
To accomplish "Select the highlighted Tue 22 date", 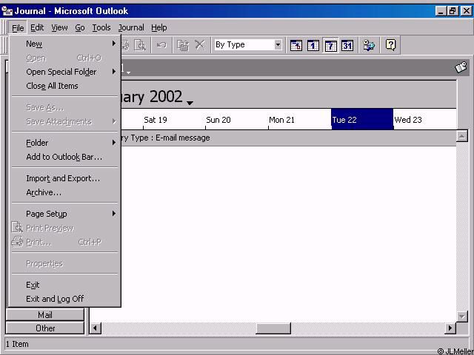I will [362, 119].
